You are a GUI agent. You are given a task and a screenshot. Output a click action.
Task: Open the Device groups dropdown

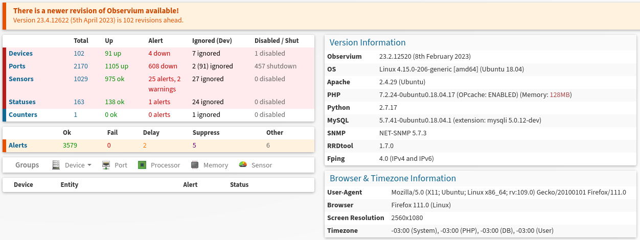click(x=78, y=165)
